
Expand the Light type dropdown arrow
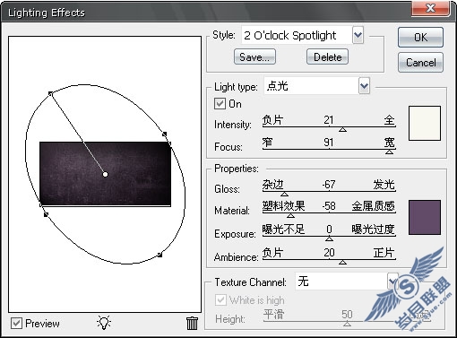click(364, 86)
